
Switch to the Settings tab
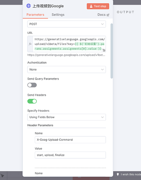click(58, 15)
